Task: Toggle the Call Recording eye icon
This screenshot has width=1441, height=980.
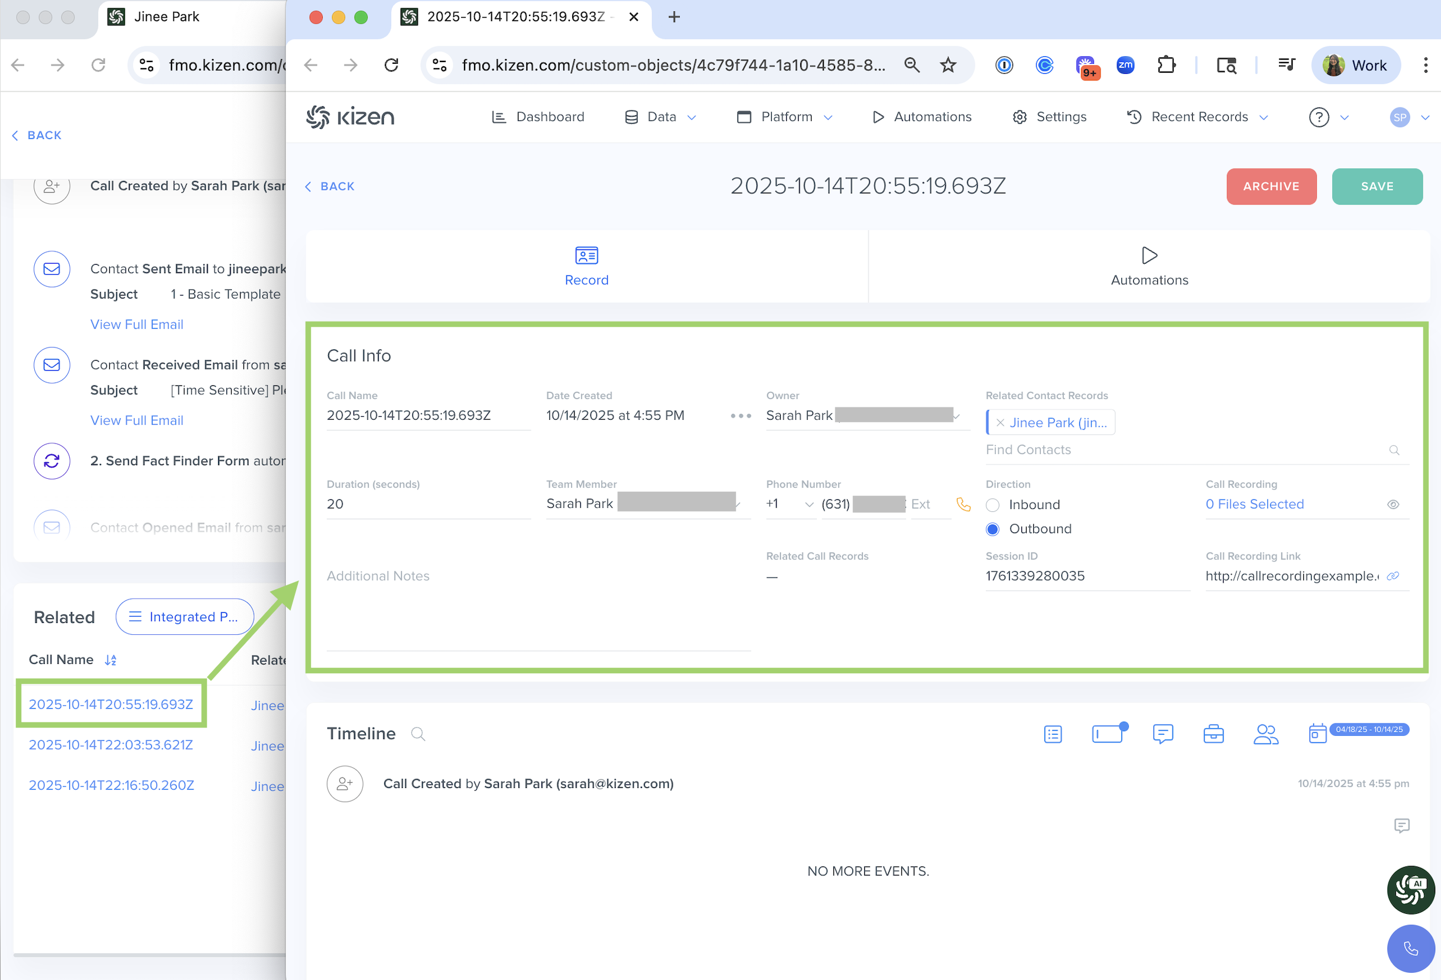Action: coord(1393,504)
